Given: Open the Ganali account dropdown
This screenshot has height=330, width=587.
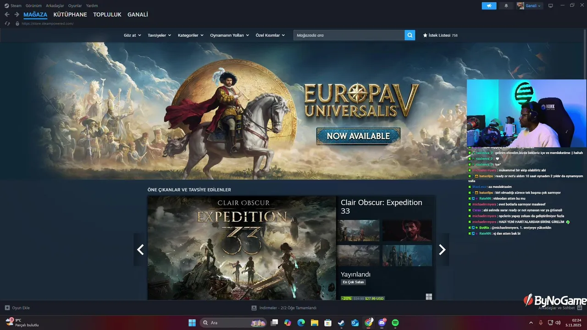Looking at the screenshot, I should tap(530, 5).
